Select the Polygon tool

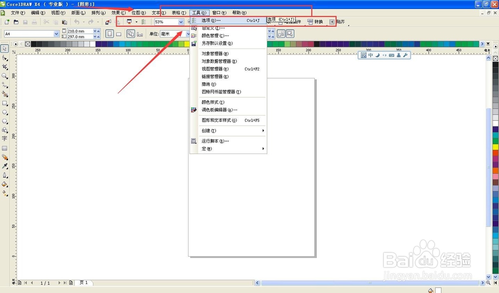(x=4, y=122)
